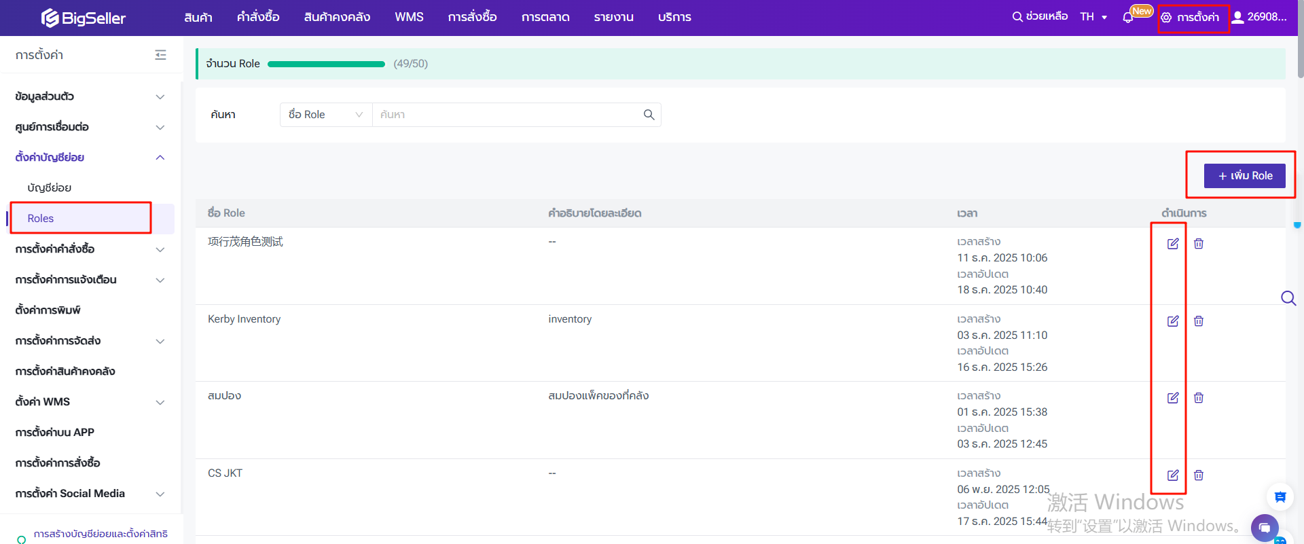Screen dimensions: 1304x544
Task: Select บัญชีย่อย in the sidebar
Action: pyautogui.click(x=50, y=188)
